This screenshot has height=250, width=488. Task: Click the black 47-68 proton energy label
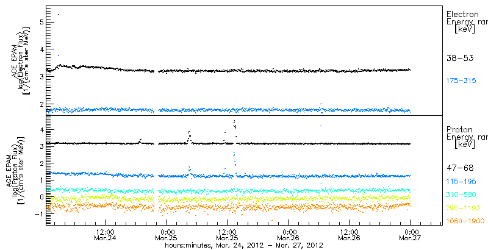460,168
